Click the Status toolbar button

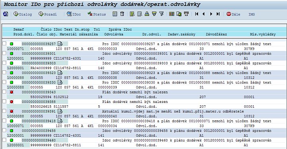(x=96, y=14)
